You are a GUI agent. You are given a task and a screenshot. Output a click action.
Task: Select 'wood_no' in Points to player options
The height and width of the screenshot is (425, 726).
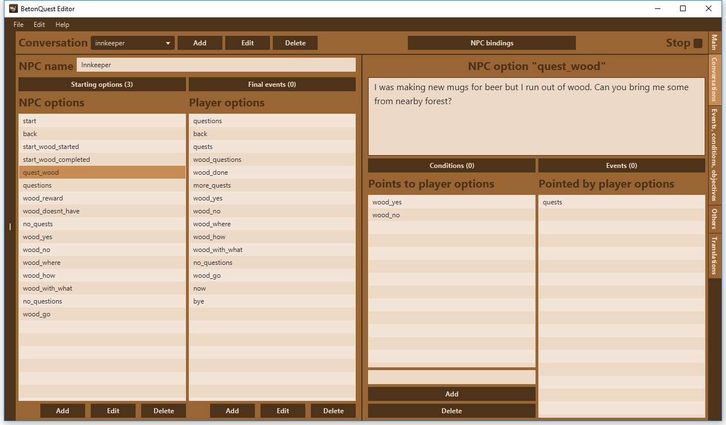[452, 215]
